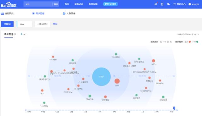Viewport: 202px width, 116px height.
Task: Click the 搜索 search button
Action: [x=56, y=4]
